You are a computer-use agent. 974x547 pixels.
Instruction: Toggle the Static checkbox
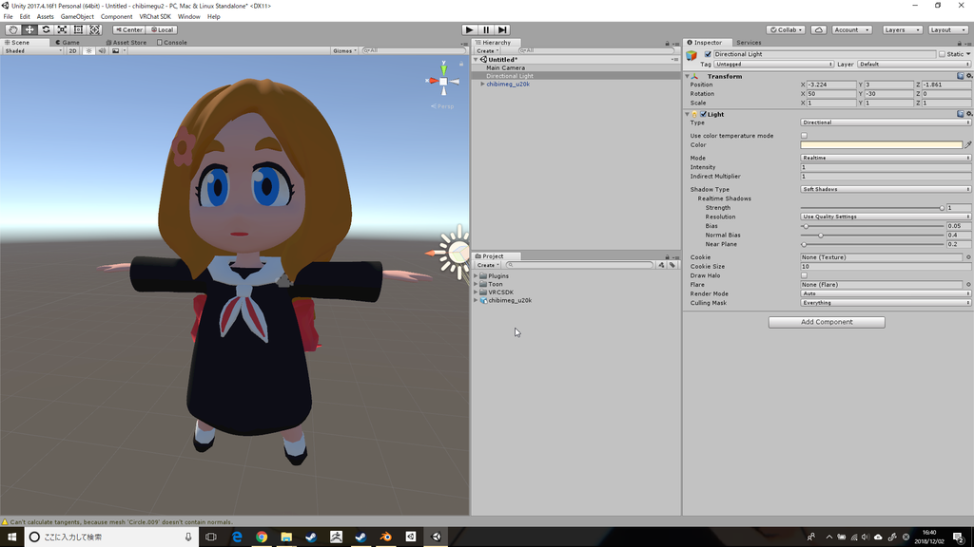(x=942, y=54)
